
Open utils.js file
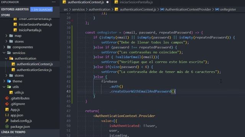click(x=19, y=92)
